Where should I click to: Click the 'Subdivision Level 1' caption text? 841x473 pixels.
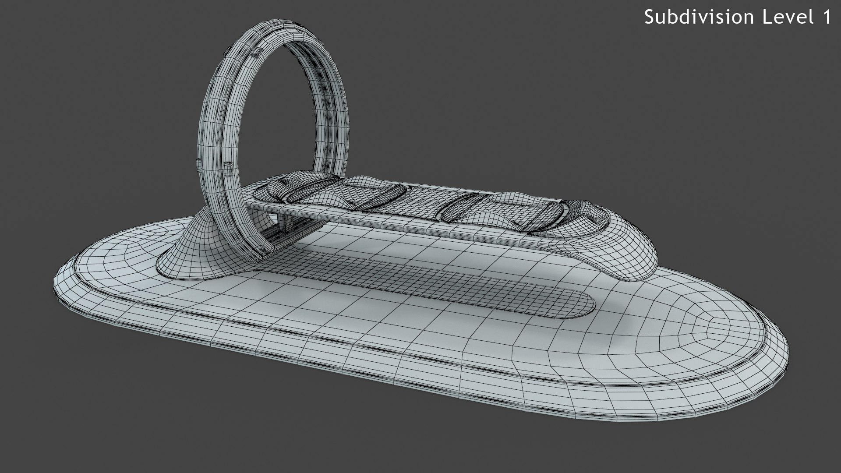point(738,18)
